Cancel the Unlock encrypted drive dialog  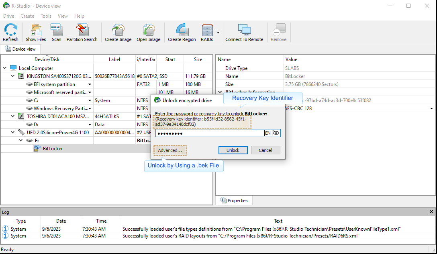tap(265, 150)
